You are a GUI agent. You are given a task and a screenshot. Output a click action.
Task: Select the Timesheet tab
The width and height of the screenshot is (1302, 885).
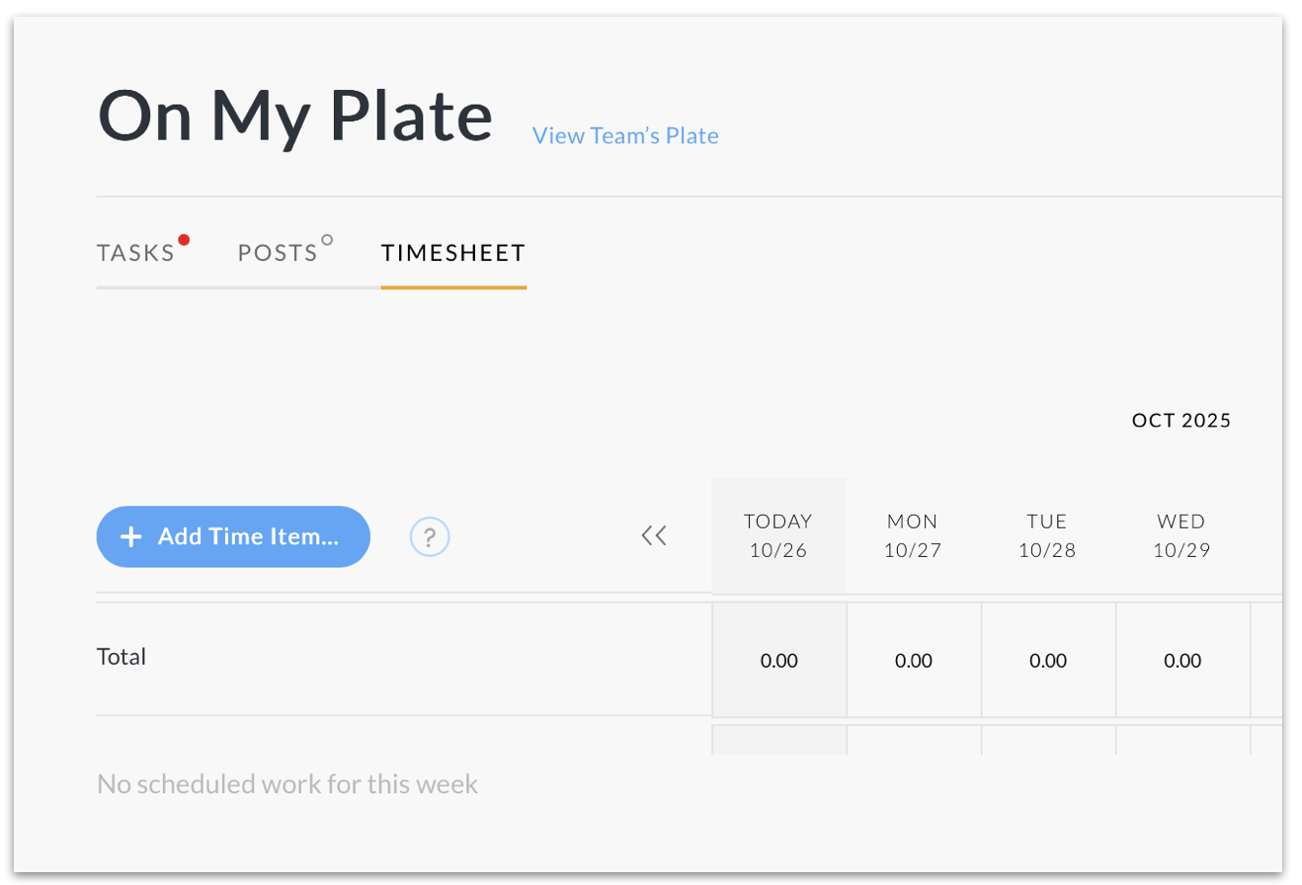(x=453, y=253)
